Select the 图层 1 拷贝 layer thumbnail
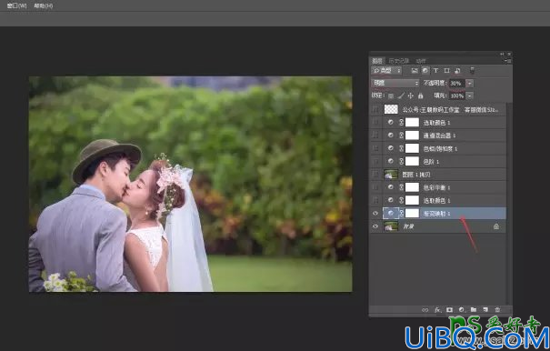The height and width of the screenshot is (351, 550). (x=391, y=174)
